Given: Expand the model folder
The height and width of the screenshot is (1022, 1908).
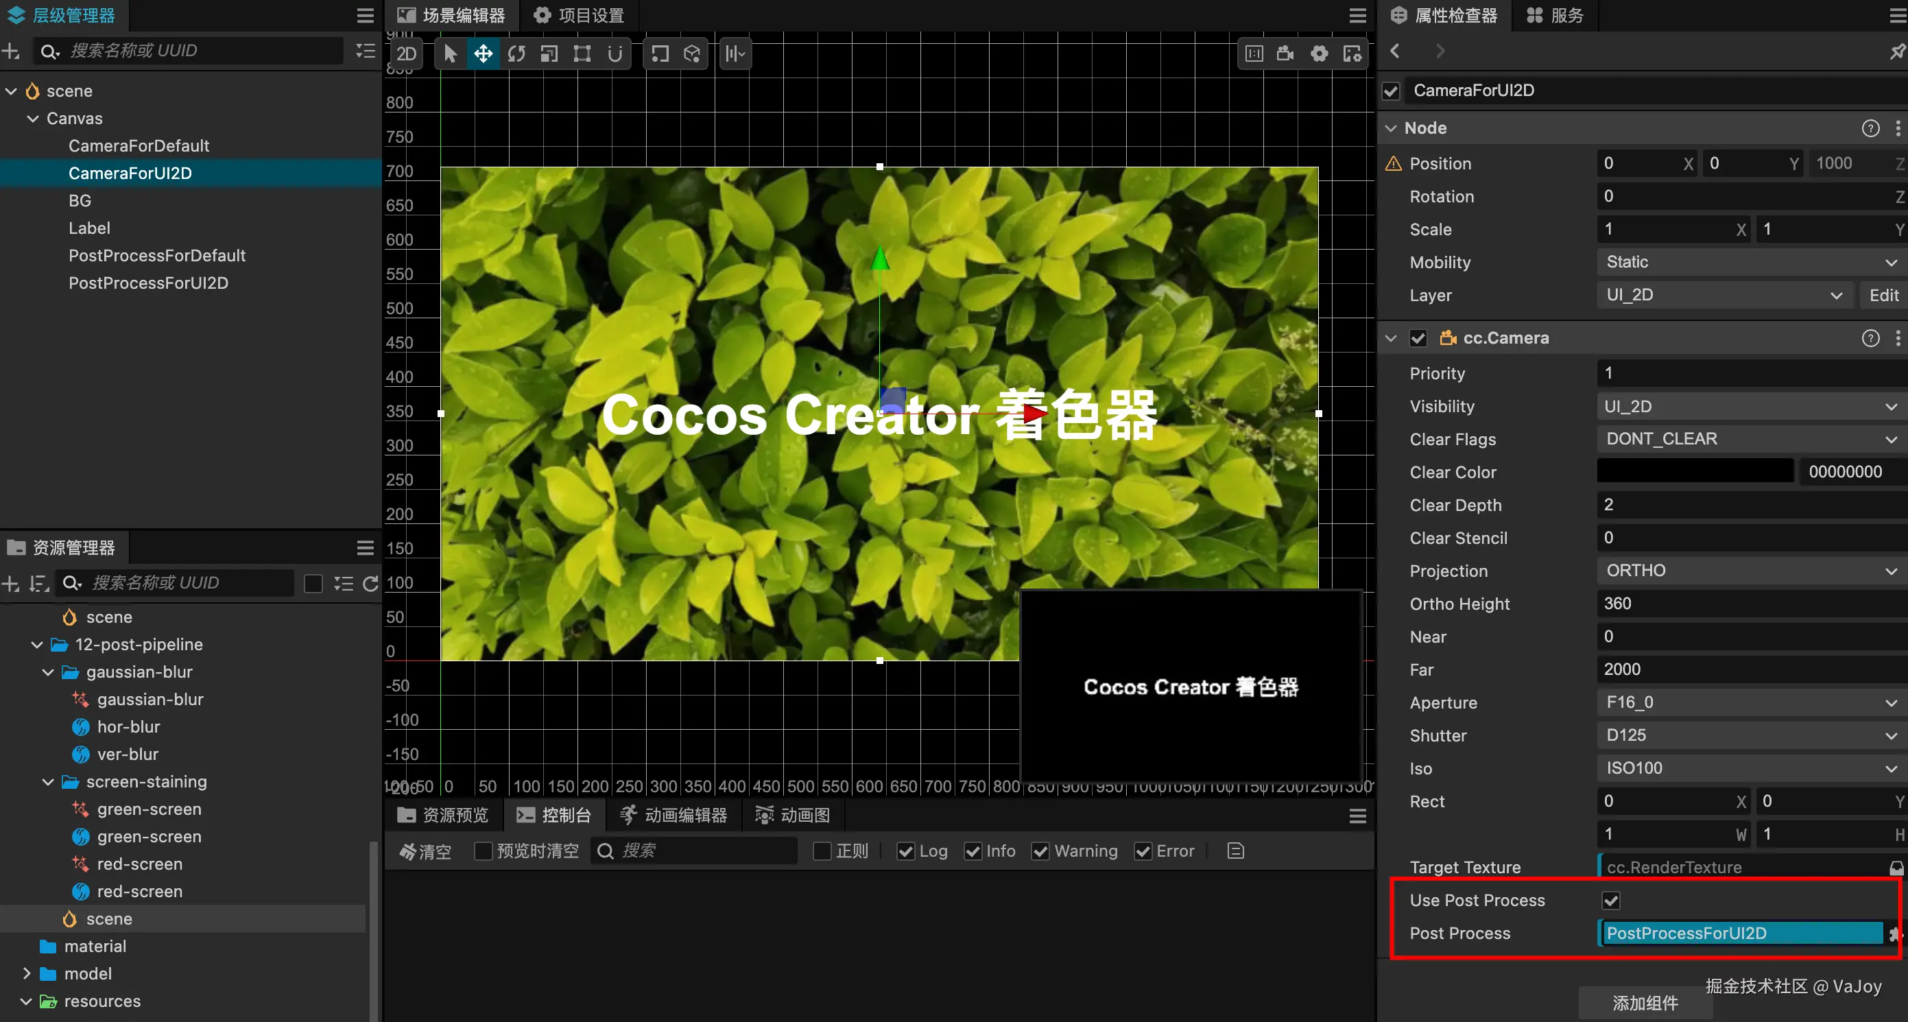Looking at the screenshot, I should pos(27,974).
